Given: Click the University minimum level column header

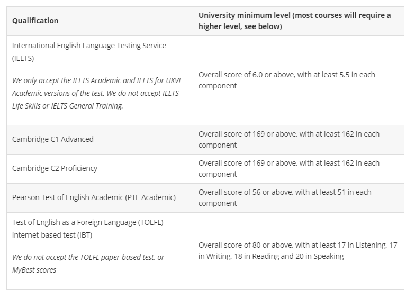Looking at the screenshot, I should [x=294, y=21].
